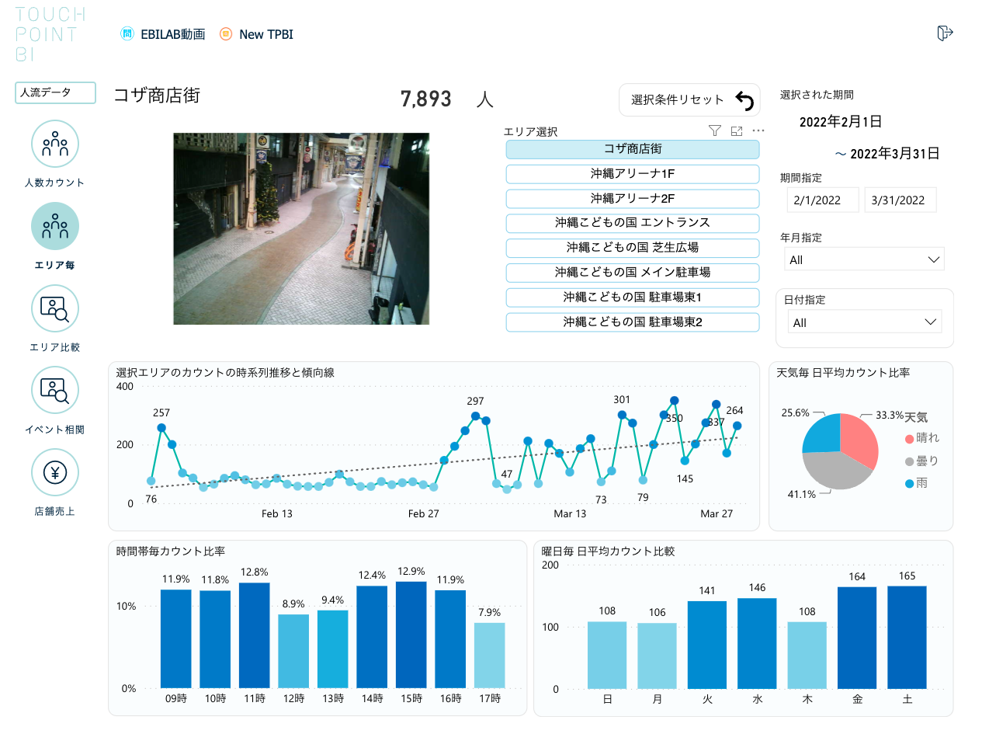982x734 pixels.
Task: Click the logout door icon at top right
Action: coord(945,33)
